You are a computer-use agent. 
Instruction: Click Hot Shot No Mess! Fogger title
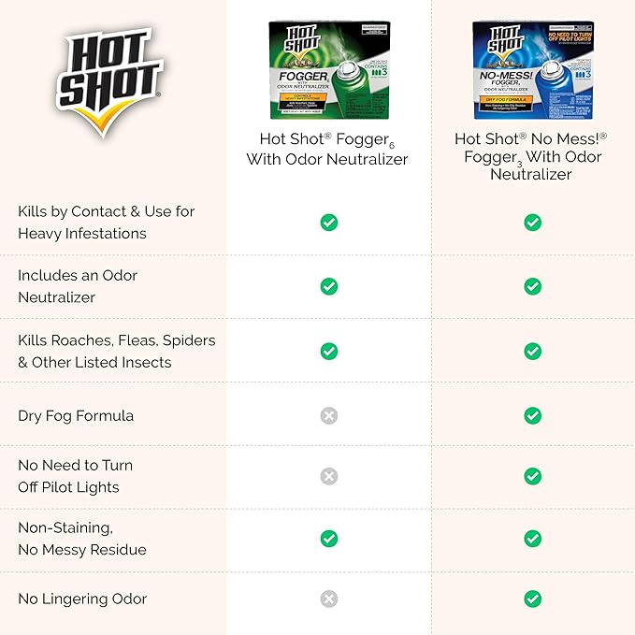(532, 156)
